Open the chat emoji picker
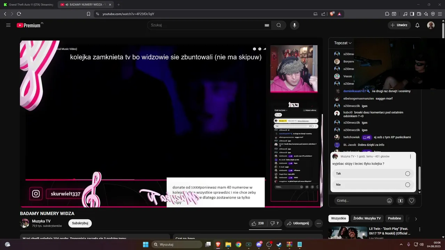445x250 pixels. click(x=389, y=200)
